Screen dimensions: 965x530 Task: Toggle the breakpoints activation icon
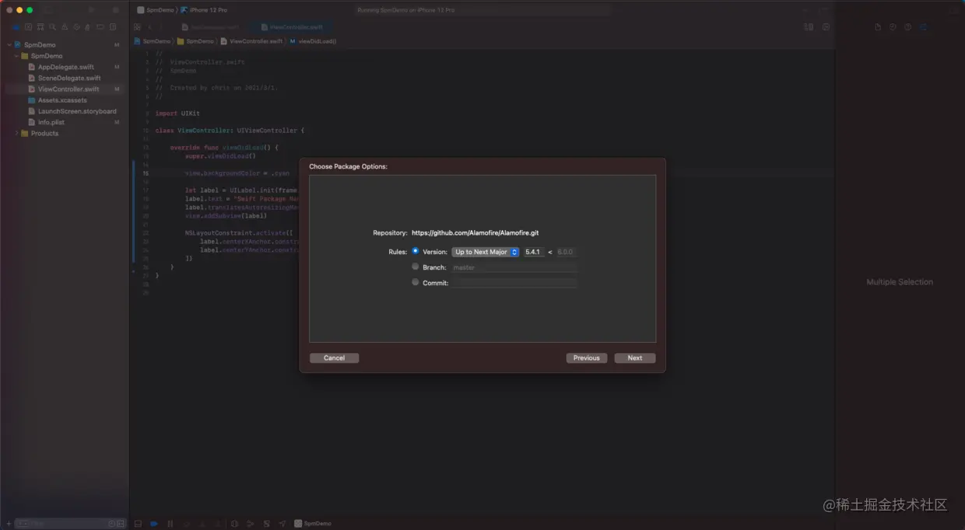154,524
